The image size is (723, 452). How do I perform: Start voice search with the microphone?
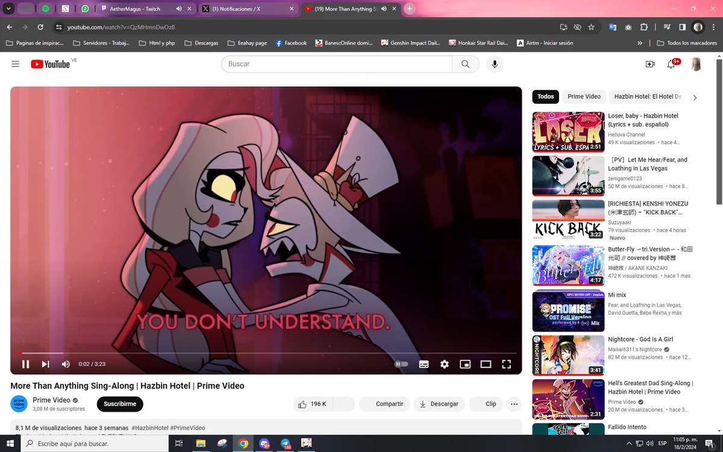point(495,64)
